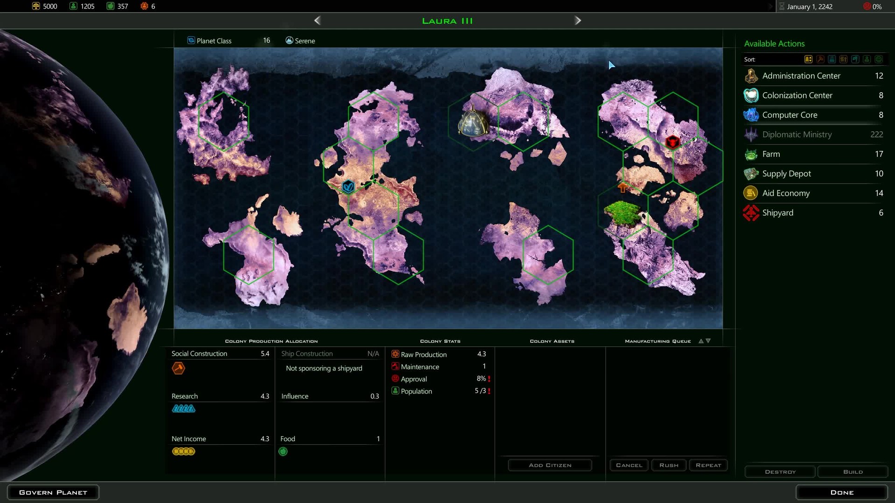Sort available actions by research flask icon
Screen dimensions: 895x503
coord(832,59)
